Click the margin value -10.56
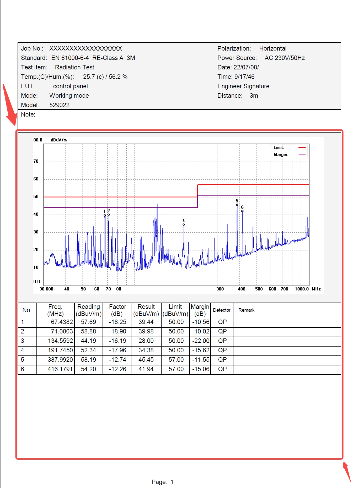Image resolution: width=358 pixels, height=488 pixels. pyautogui.click(x=201, y=322)
